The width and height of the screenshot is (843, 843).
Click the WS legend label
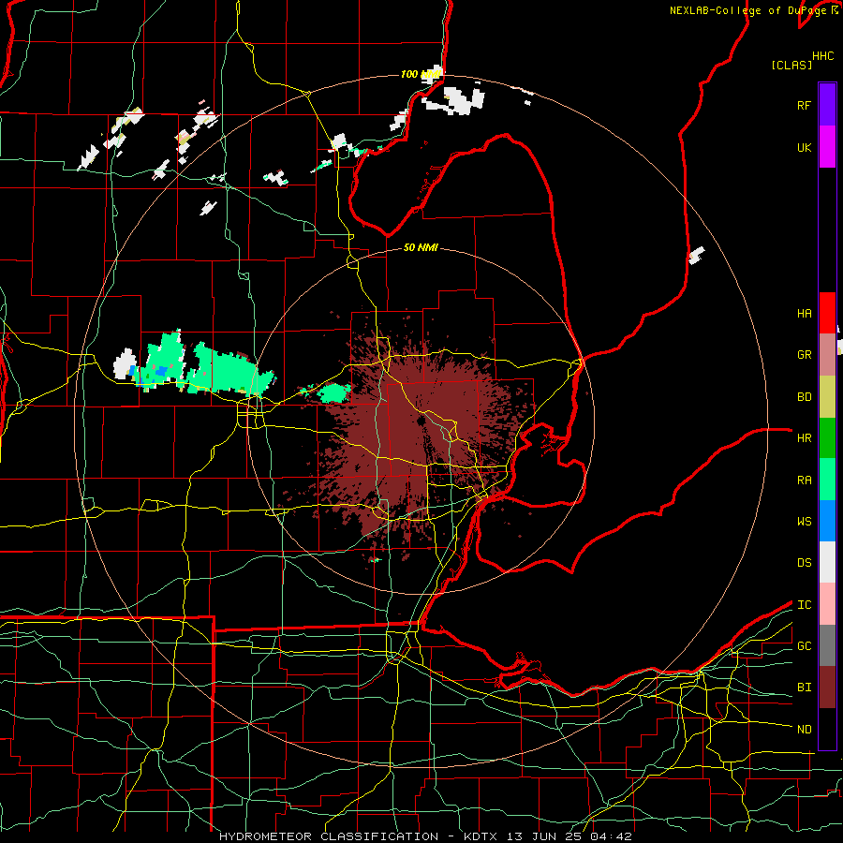click(x=804, y=522)
